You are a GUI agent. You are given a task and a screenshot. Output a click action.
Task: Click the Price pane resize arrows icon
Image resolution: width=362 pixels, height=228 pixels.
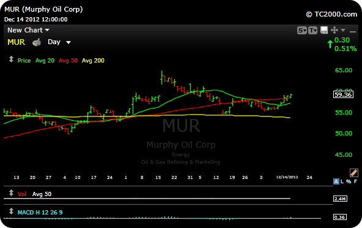[11, 59]
